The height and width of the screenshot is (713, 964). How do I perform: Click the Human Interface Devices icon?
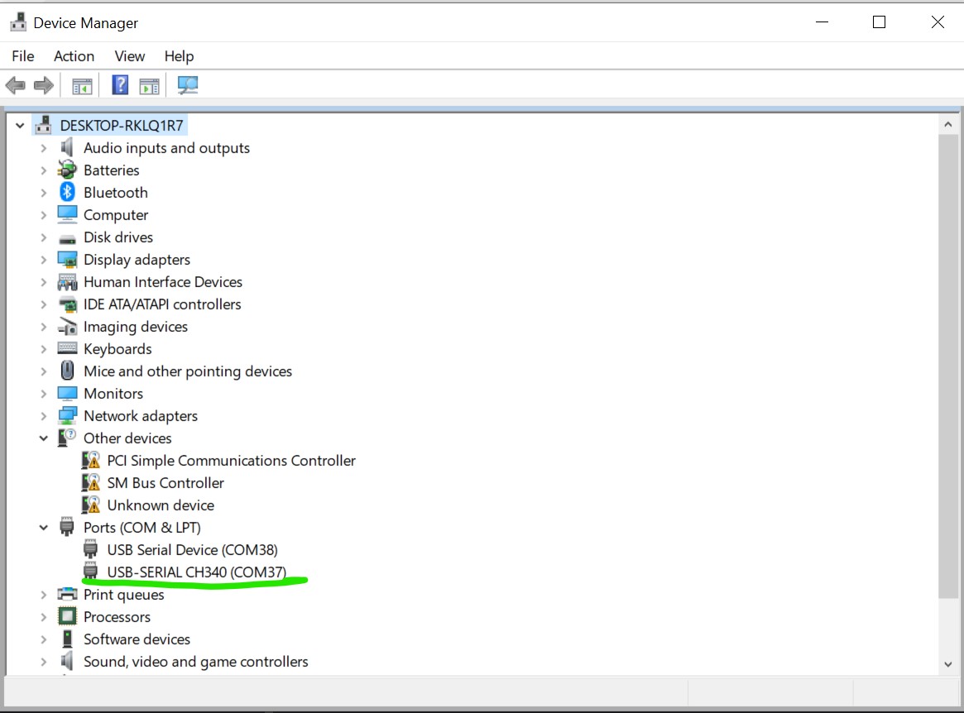(67, 282)
